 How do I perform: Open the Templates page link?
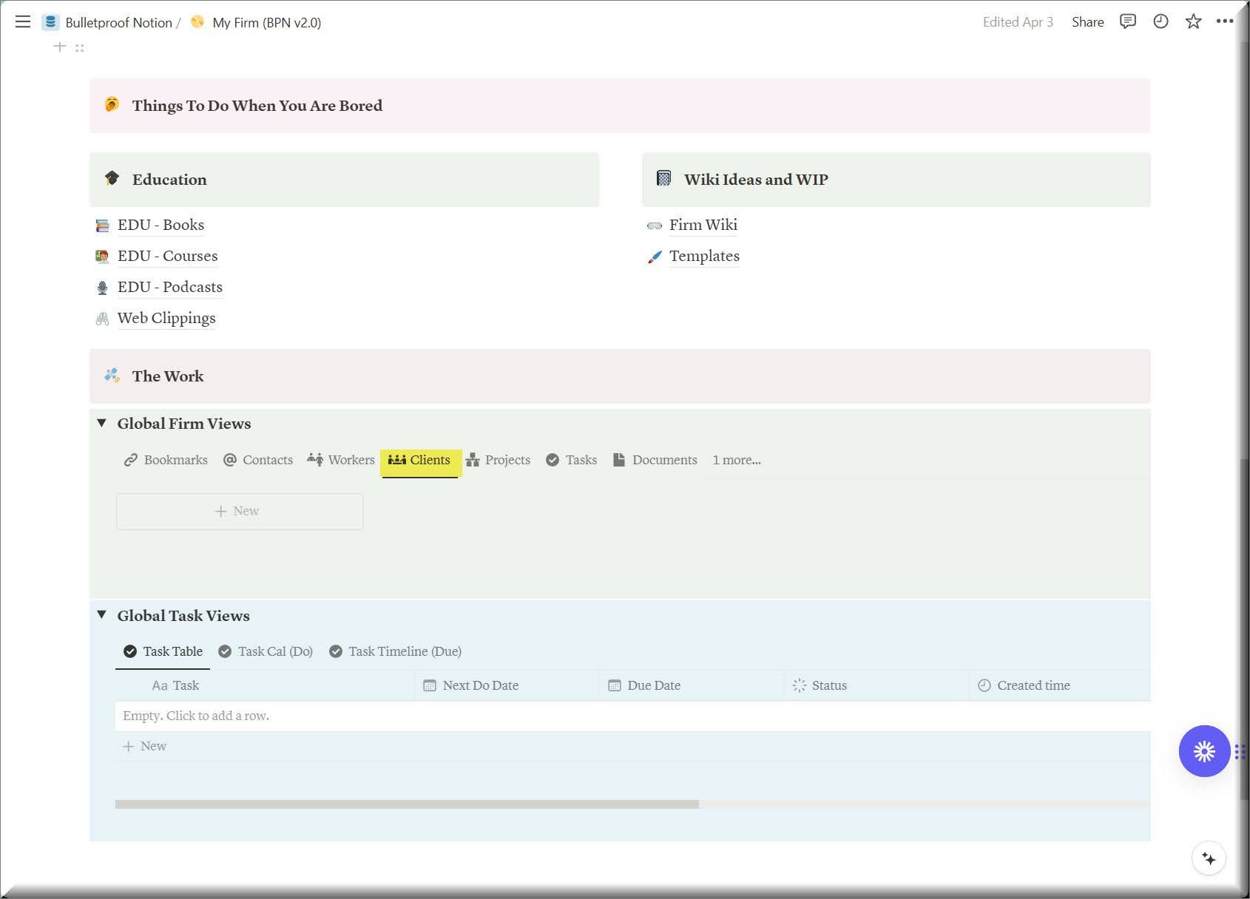click(704, 256)
